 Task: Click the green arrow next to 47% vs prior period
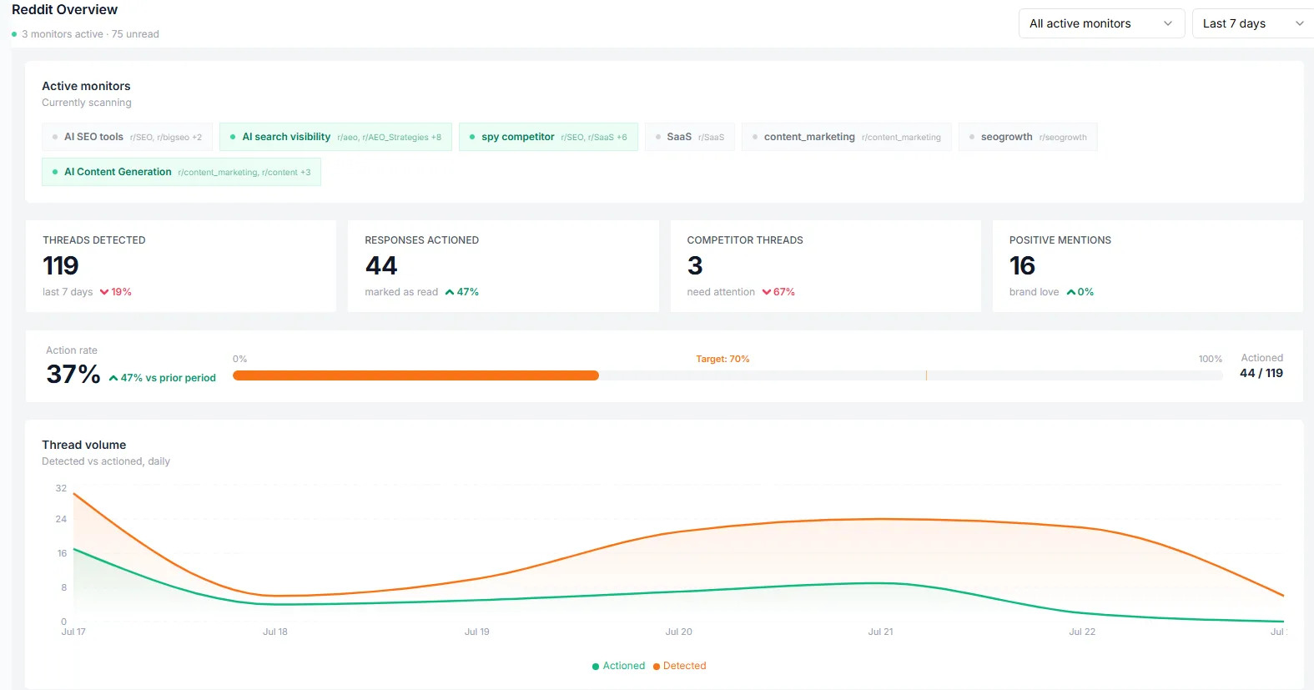pos(113,378)
